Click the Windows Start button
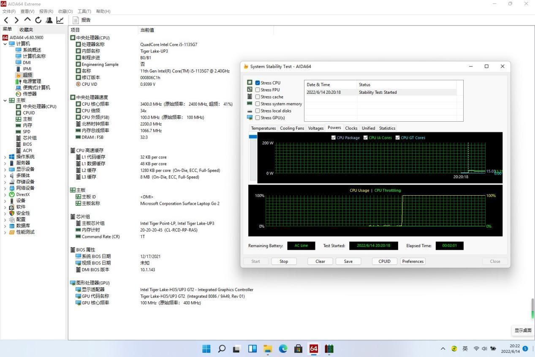The width and height of the screenshot is (535, 357). tap(206, 349)
